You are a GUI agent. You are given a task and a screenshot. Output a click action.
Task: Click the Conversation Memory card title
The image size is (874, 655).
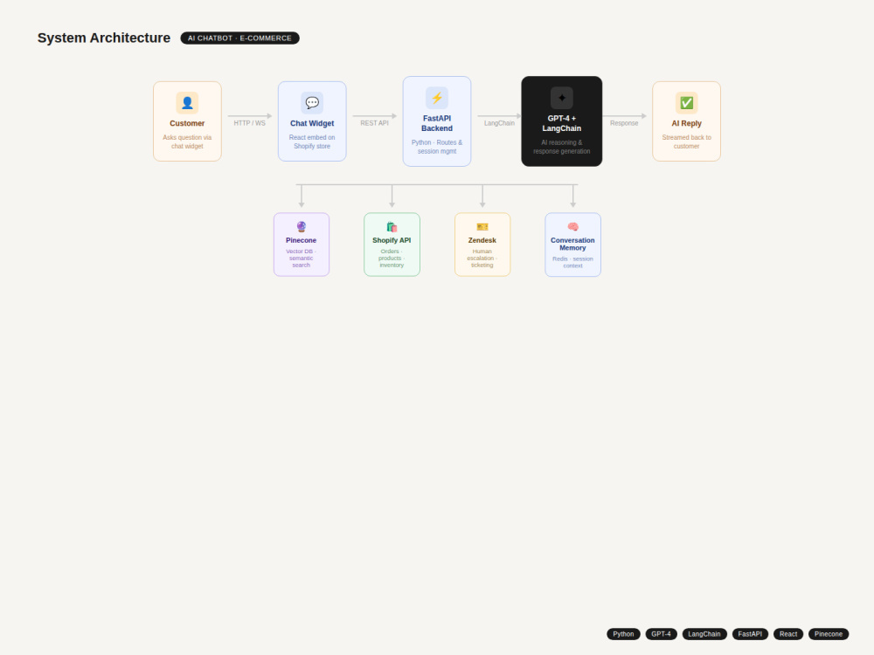[x=573, y=244]
